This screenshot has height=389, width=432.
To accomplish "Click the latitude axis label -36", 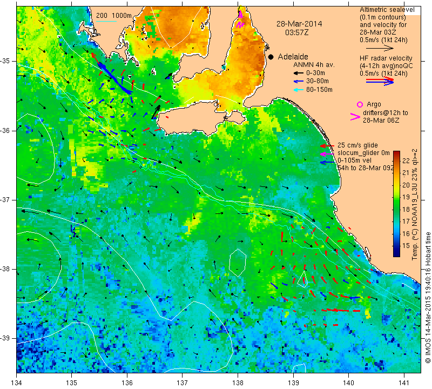I will click(x=5, y=130).
